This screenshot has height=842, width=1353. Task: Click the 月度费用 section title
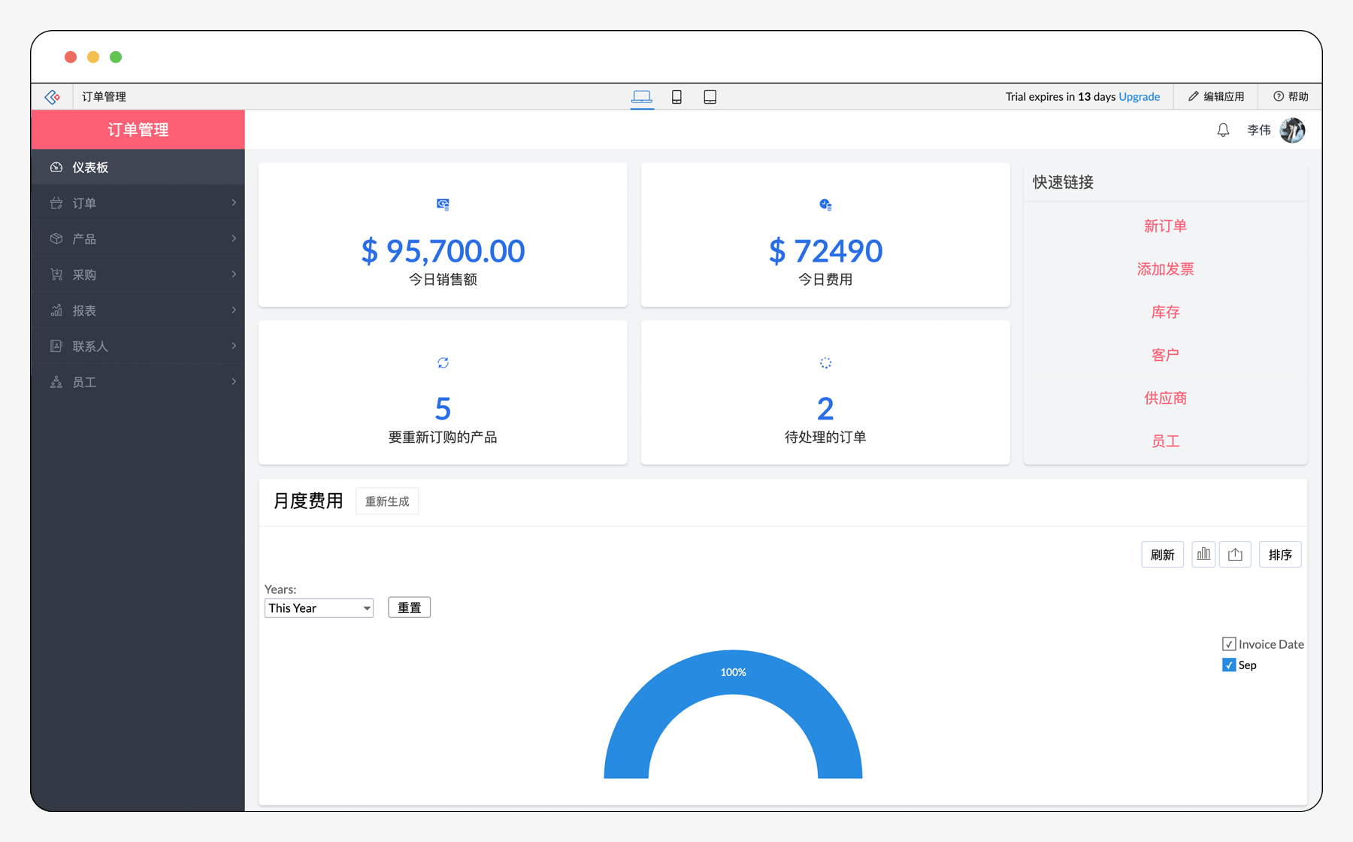308,501
